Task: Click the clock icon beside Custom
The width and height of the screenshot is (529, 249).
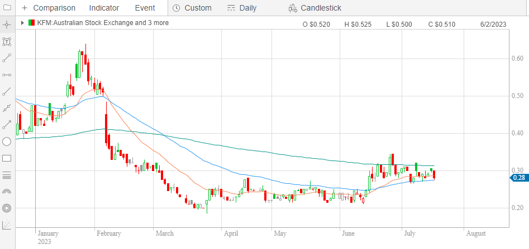Action: click(176, 8)
